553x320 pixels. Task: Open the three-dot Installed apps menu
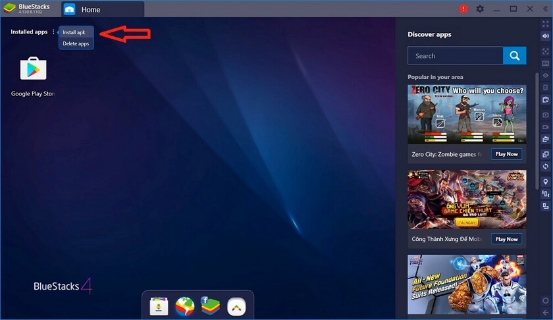[x=53, y=32]
